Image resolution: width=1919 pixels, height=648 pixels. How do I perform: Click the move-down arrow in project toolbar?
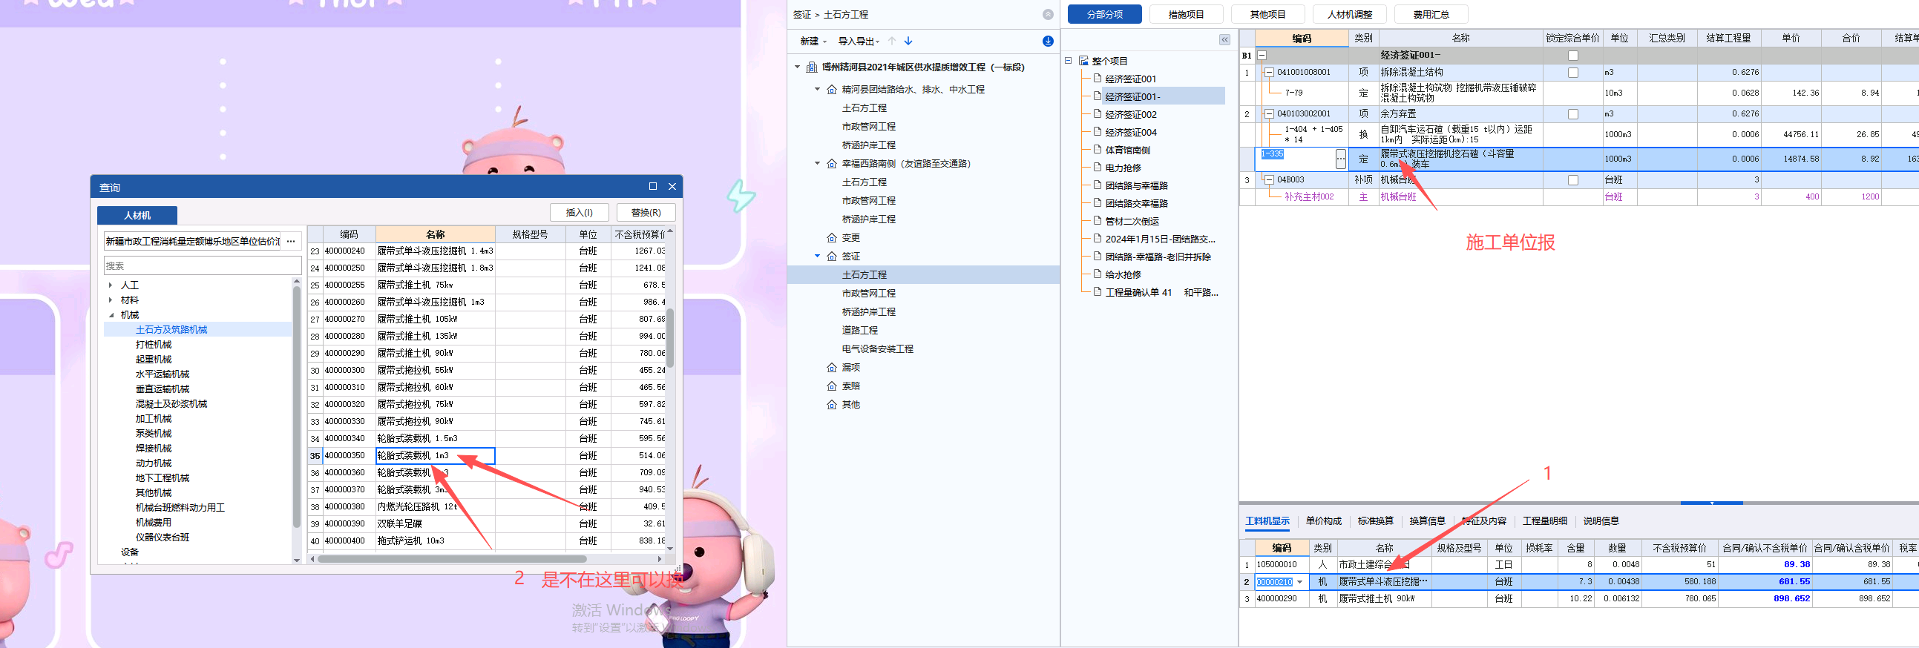click(908, 41)
